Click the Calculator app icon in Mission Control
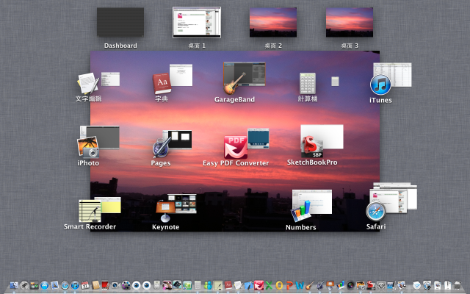Screen dimensions: 470x294 [x=308, y=83]
